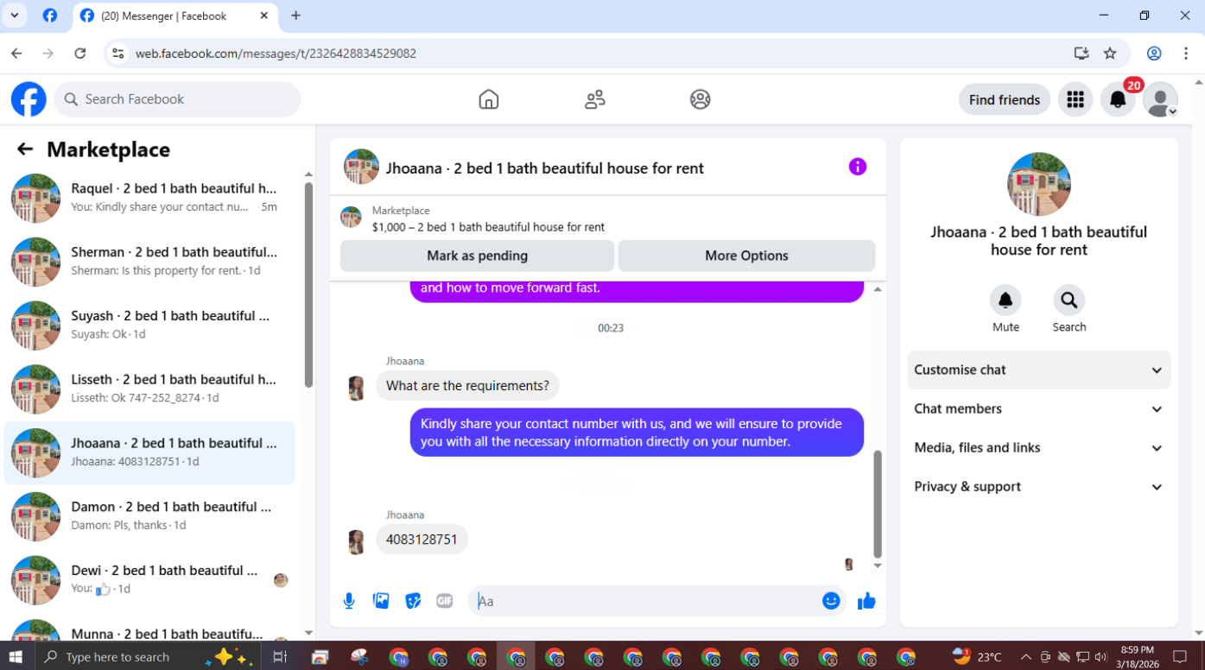
Task: Open Dewi conversation in chat list
Action: click(x=149, y=580)
